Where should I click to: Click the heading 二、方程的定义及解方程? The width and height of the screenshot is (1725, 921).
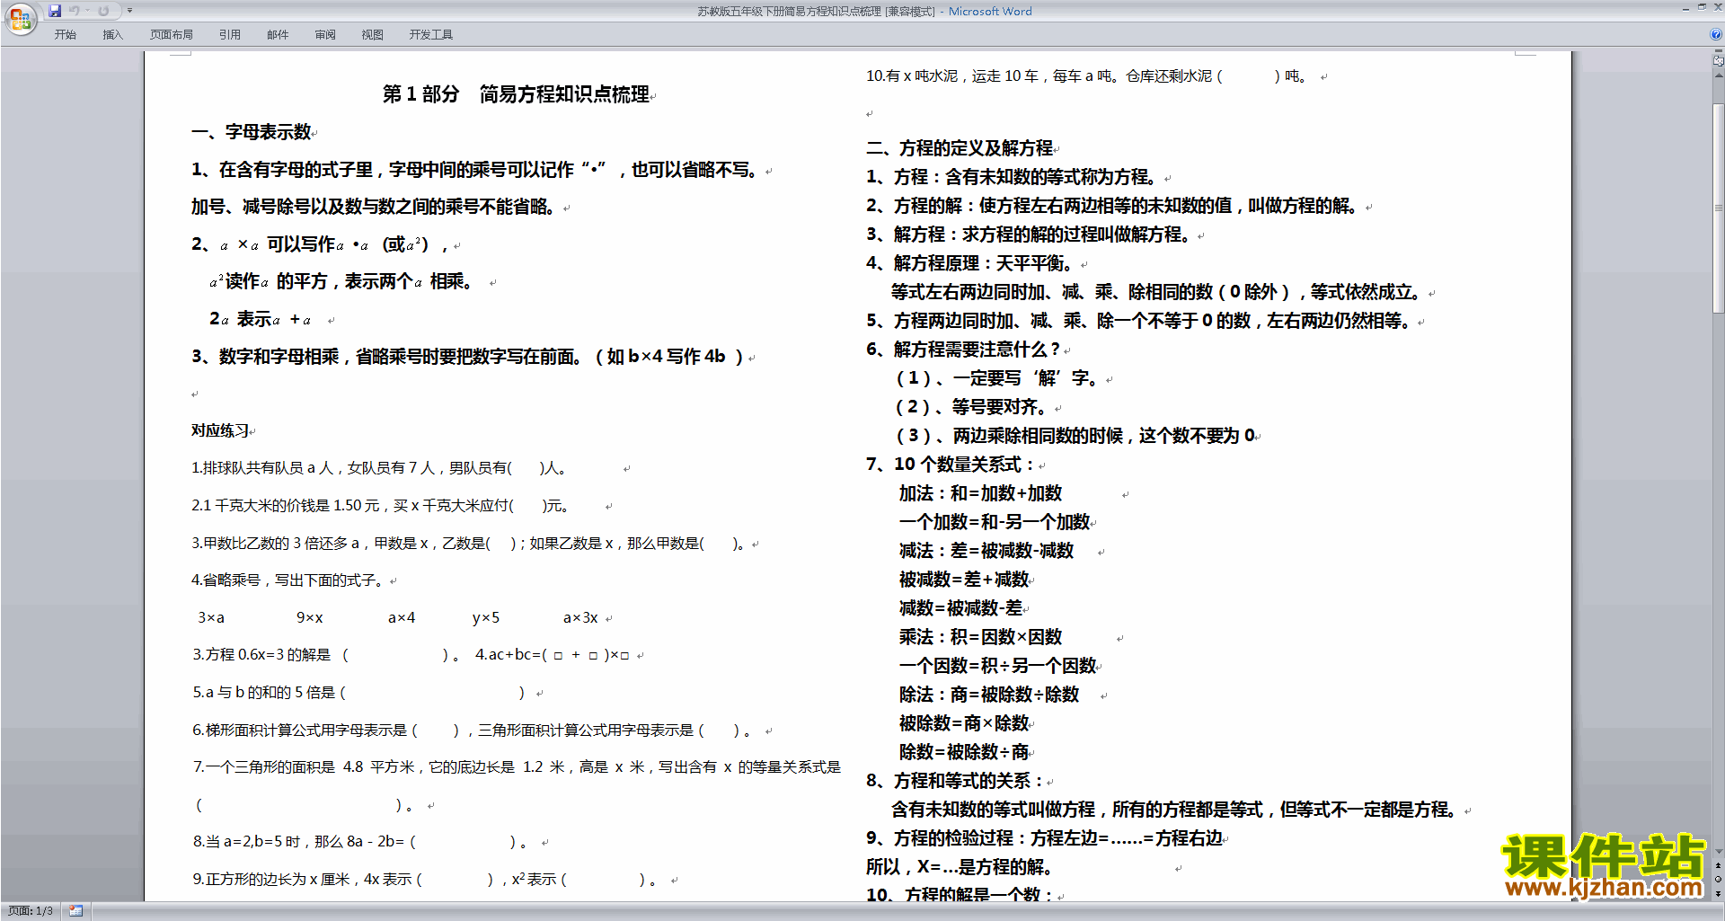[960, 148]
